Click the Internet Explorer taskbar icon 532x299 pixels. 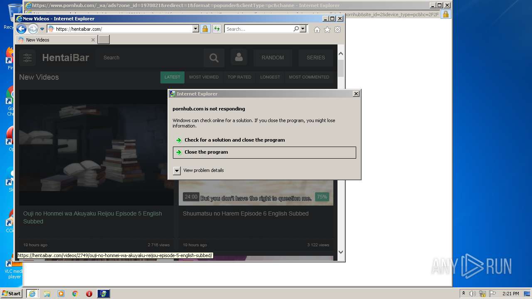(32, 294)
